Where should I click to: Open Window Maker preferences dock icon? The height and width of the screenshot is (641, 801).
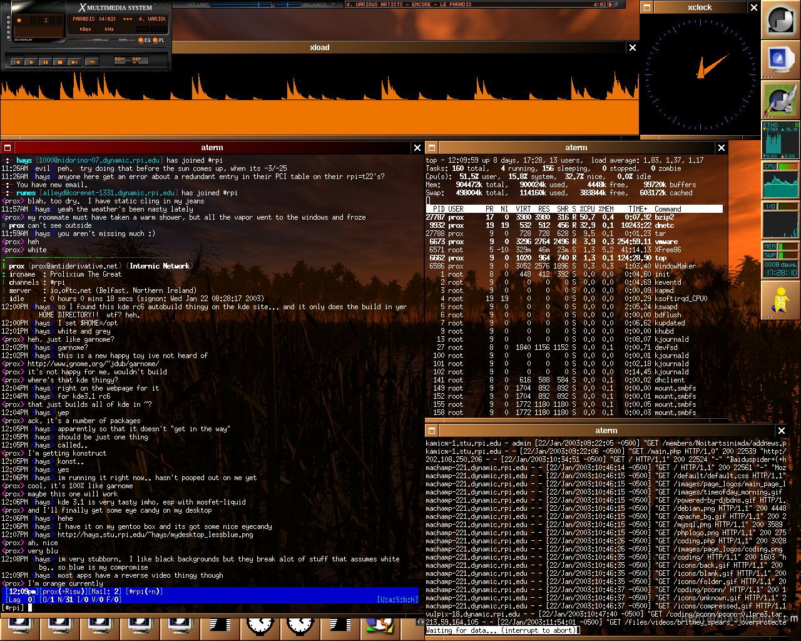click(x=780, y=100)
